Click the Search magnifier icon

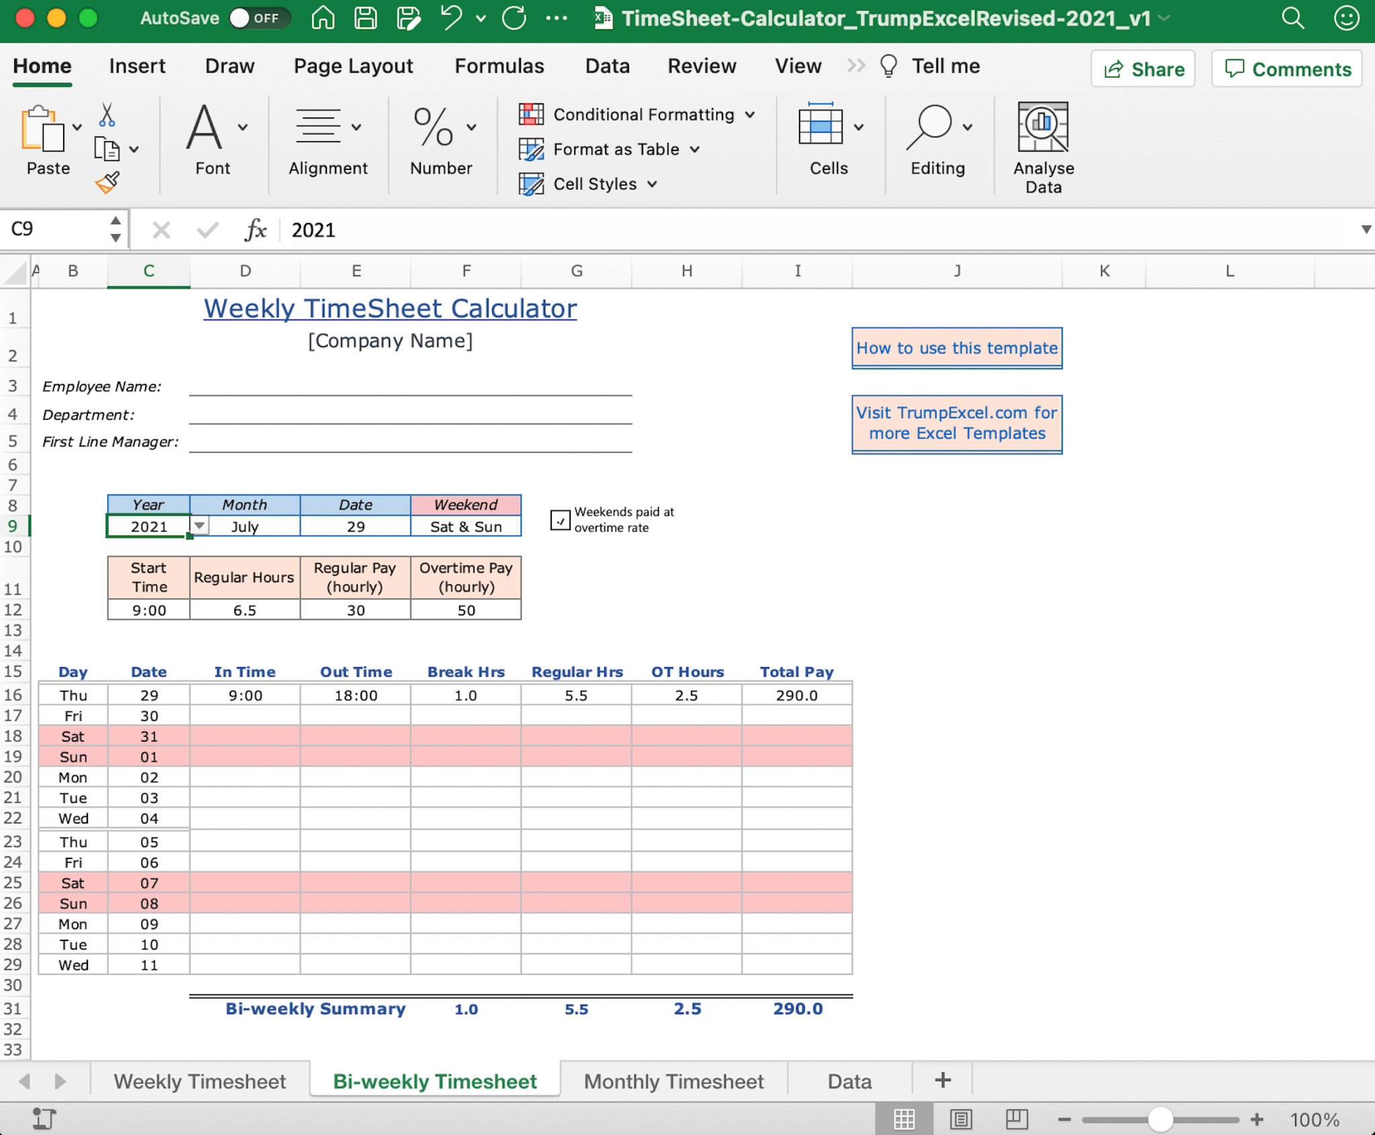(1292, 18)
